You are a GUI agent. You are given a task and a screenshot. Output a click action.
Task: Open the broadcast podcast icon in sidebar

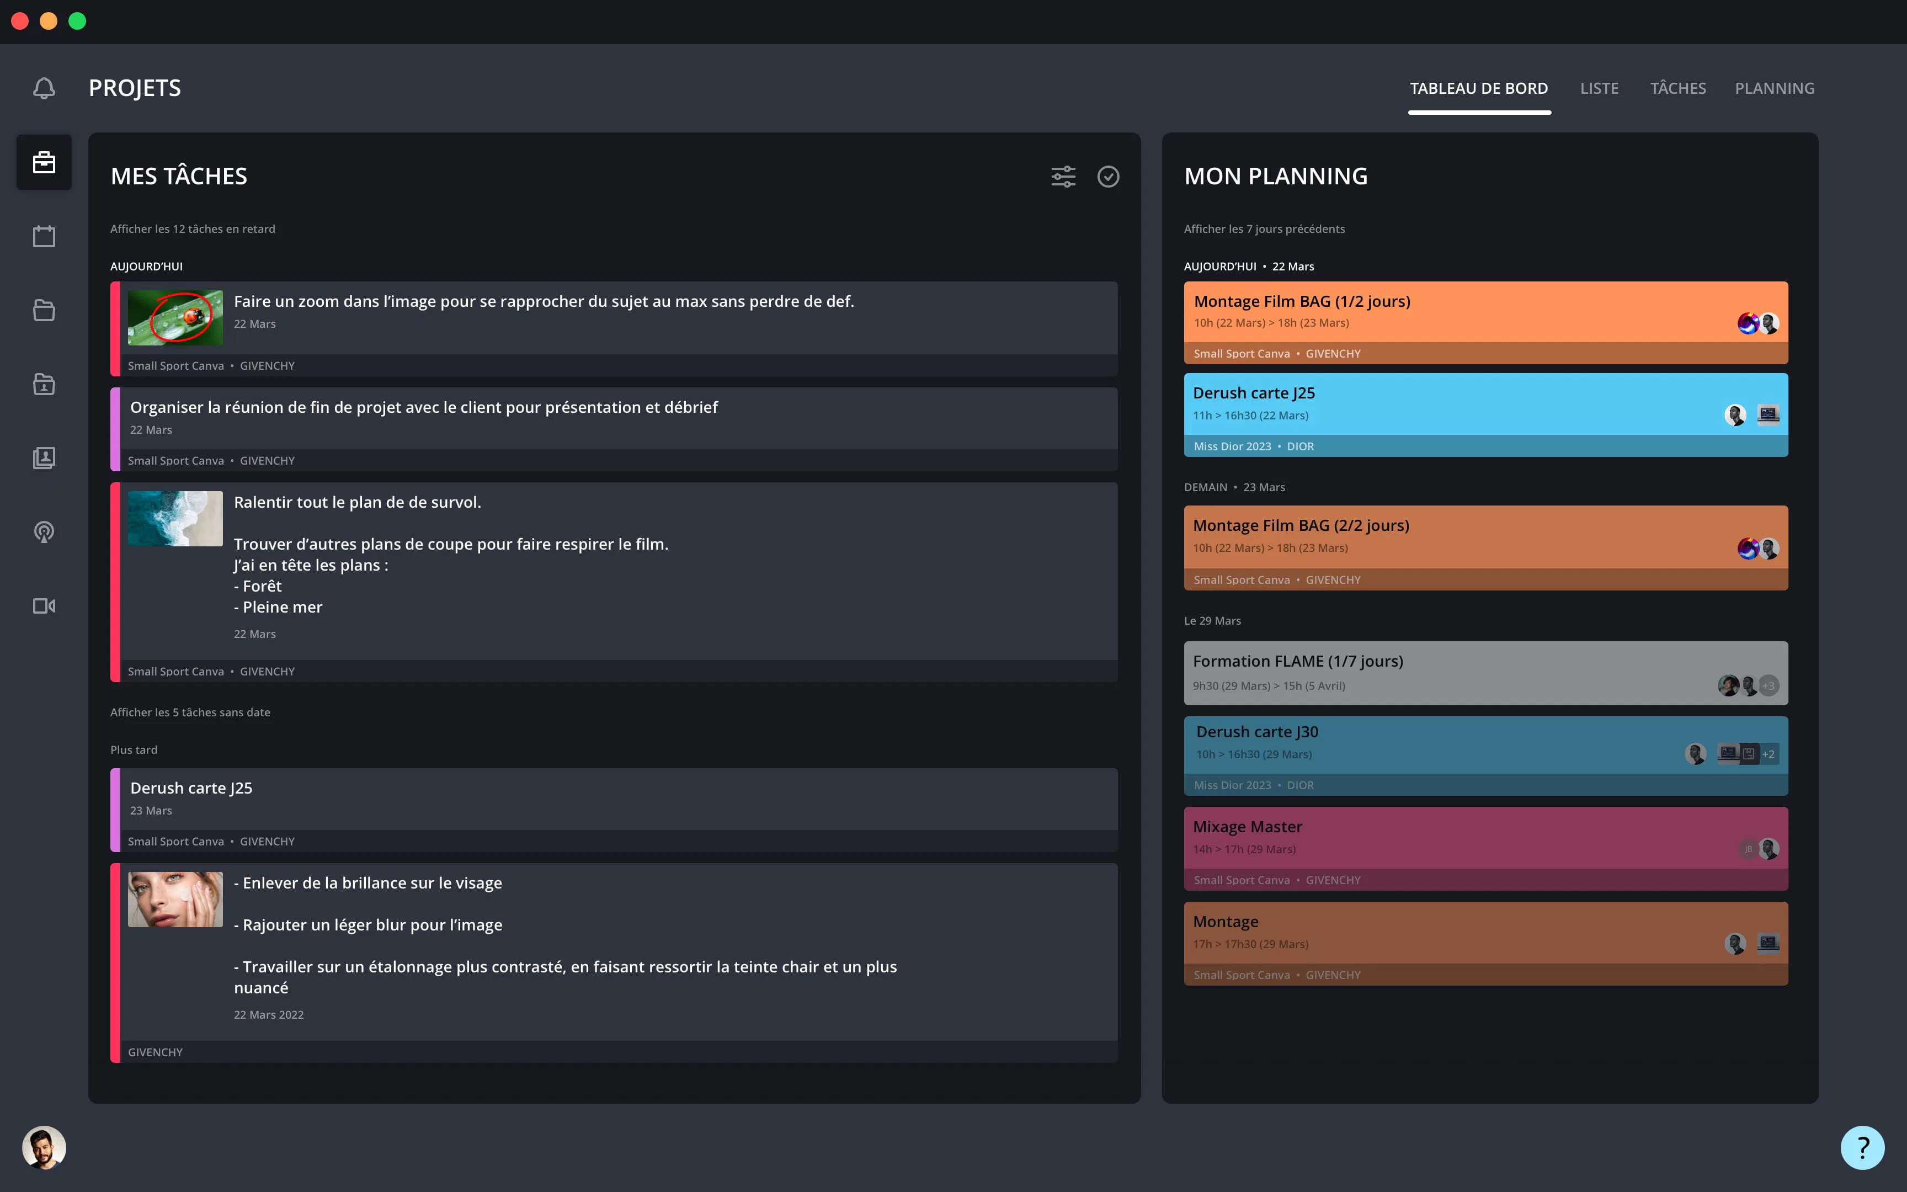44,532
